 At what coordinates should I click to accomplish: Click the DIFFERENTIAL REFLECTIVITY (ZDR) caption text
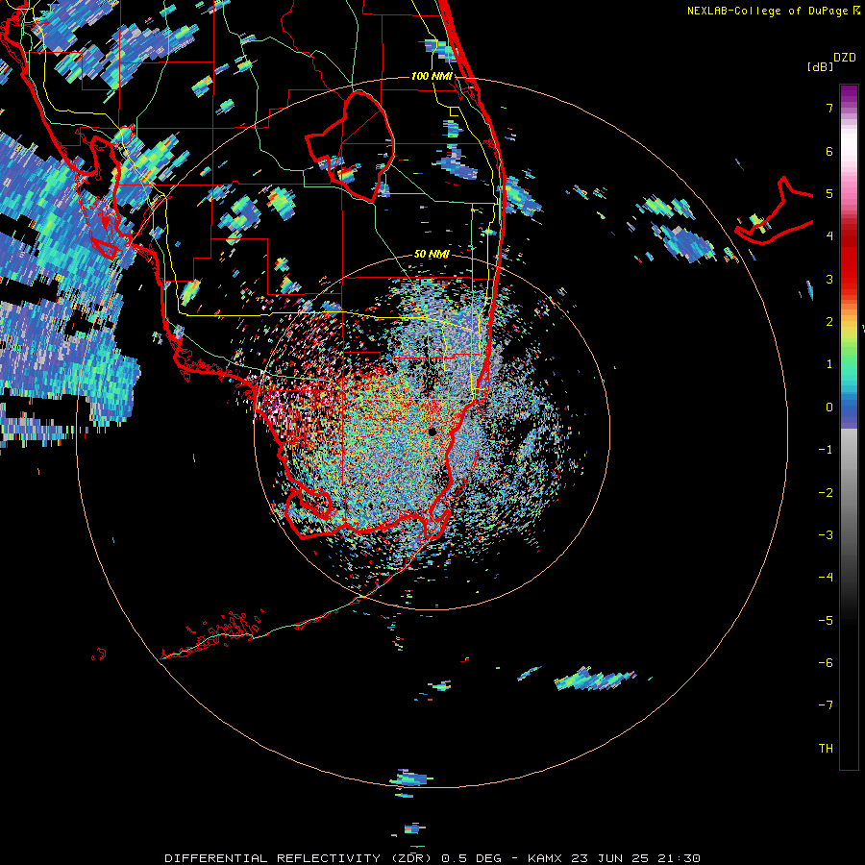pyautogui.click(x=299, y=858)
